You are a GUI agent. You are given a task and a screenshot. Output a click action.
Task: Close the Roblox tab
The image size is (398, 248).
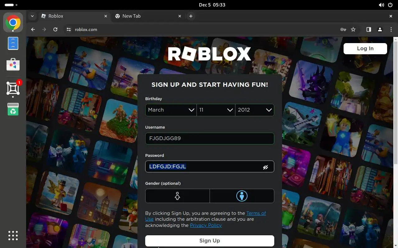(106, 16)
